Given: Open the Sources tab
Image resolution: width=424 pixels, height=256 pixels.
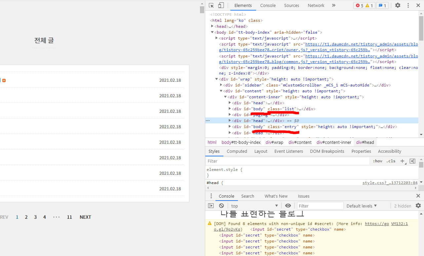Looking at the screenshot, I should tap(291, 5).
